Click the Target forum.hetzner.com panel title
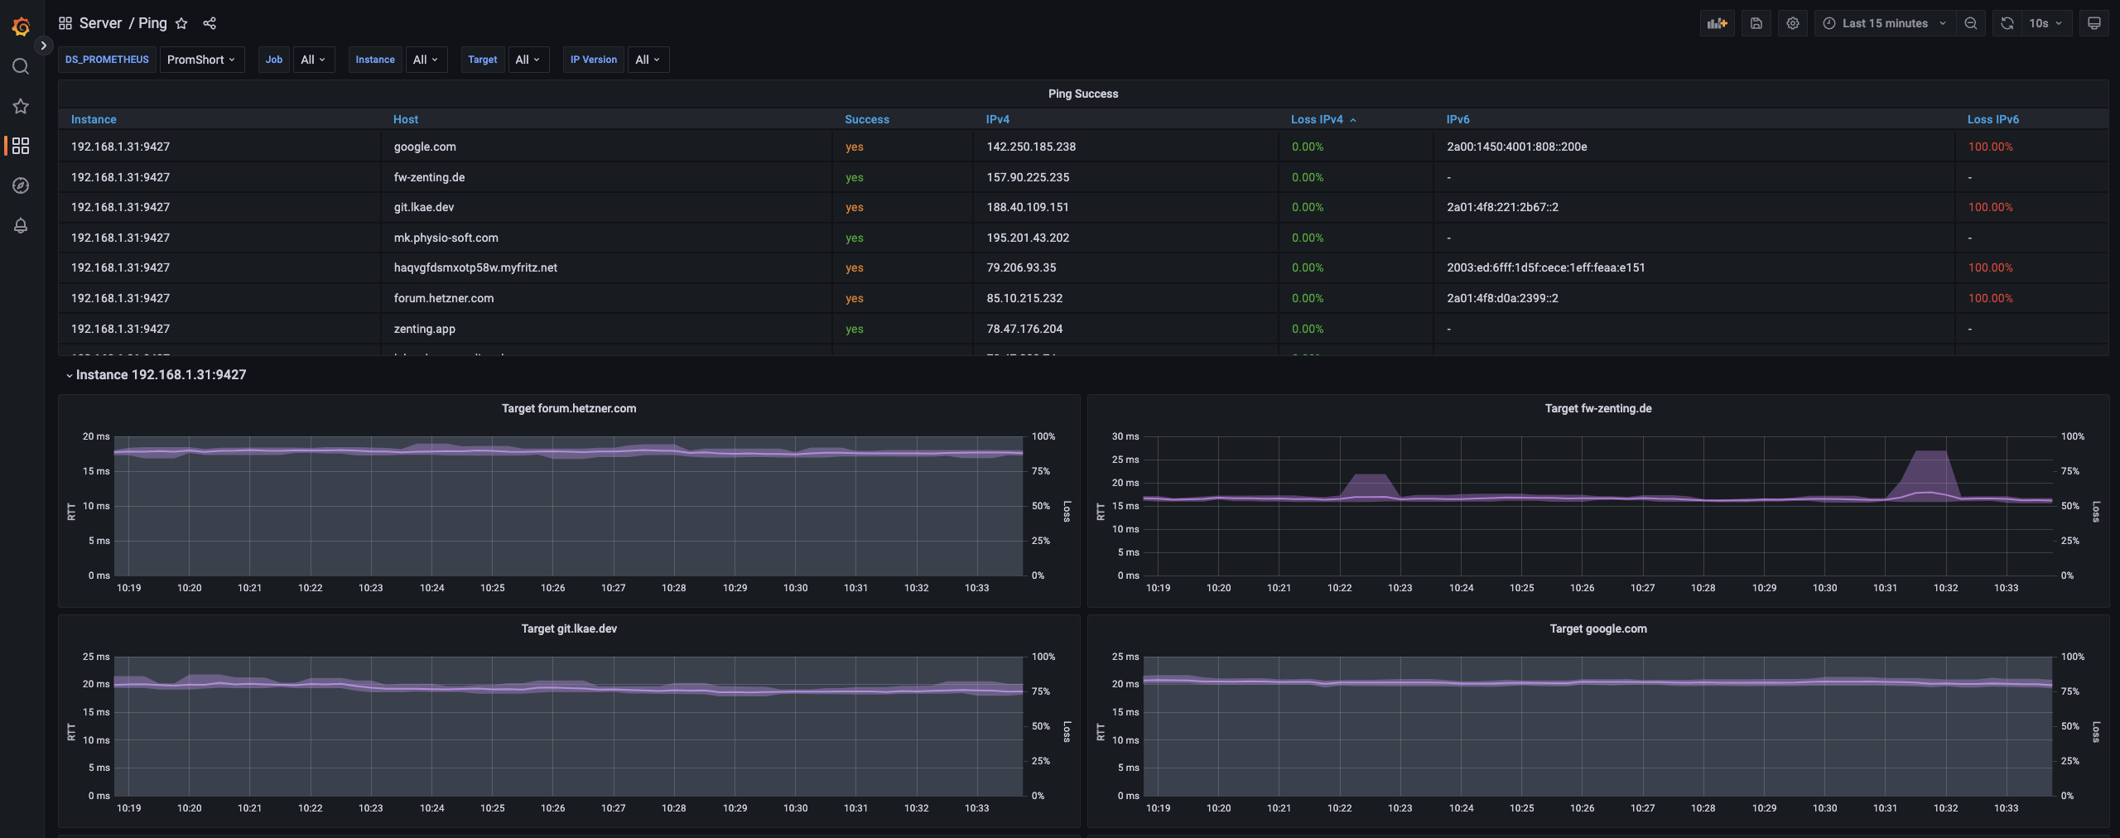Image resolution: width=2120 pixels, height=838 pixels. pos(569,408)
